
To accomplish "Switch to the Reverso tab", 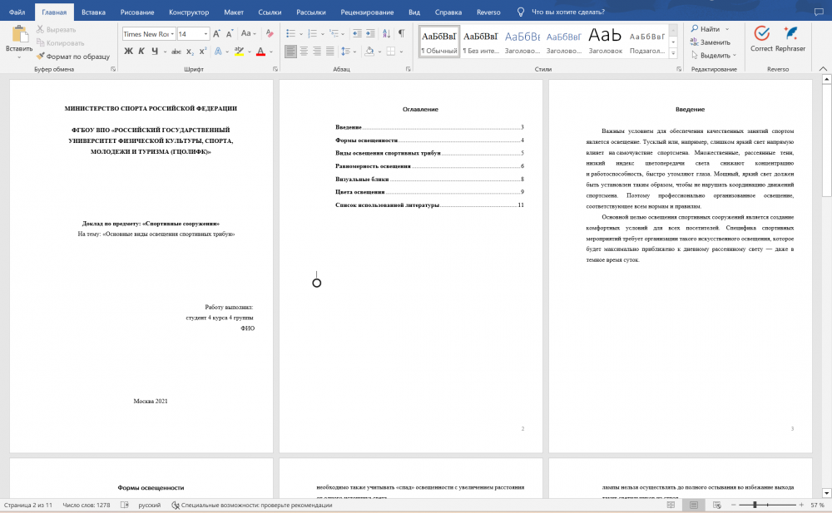I will (488, 12).
